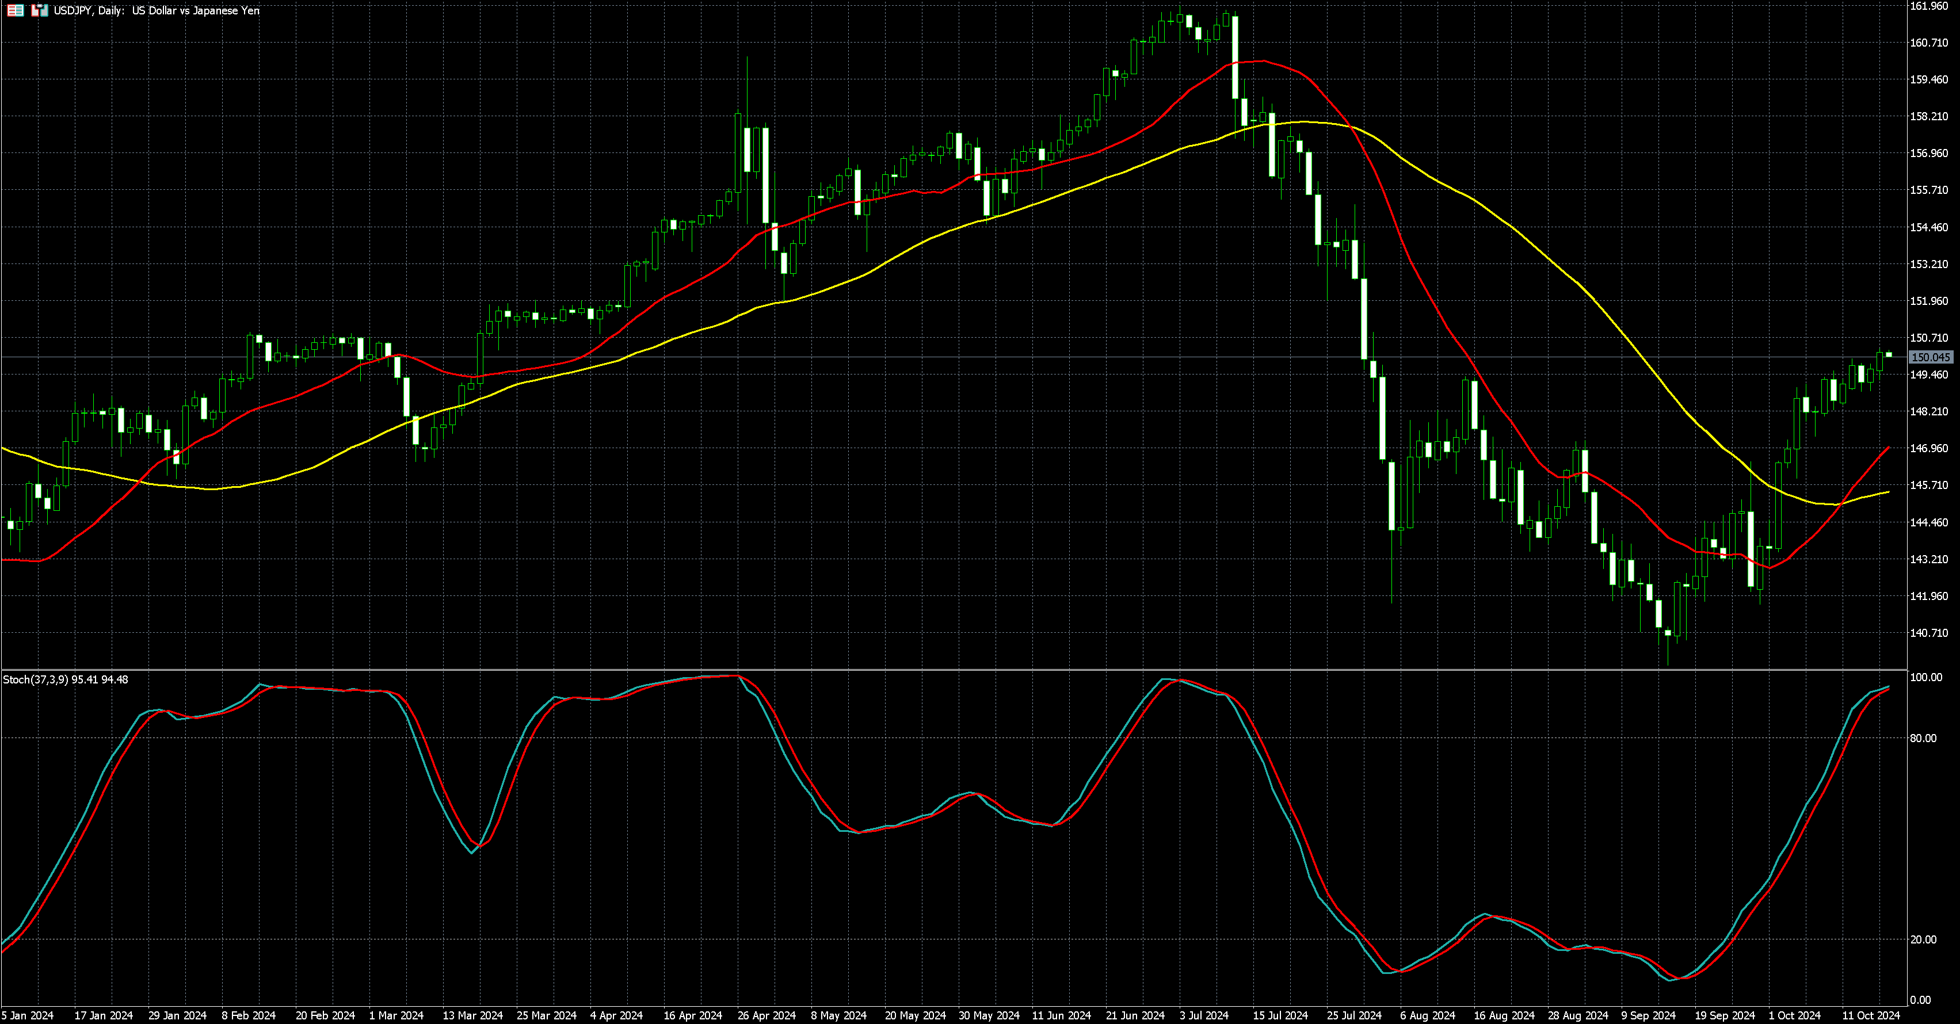The width and height of the screenshot is (1960, 1024).
Task: Click the 0.00 stochastic scale label
Action: pos(1921,1000)
